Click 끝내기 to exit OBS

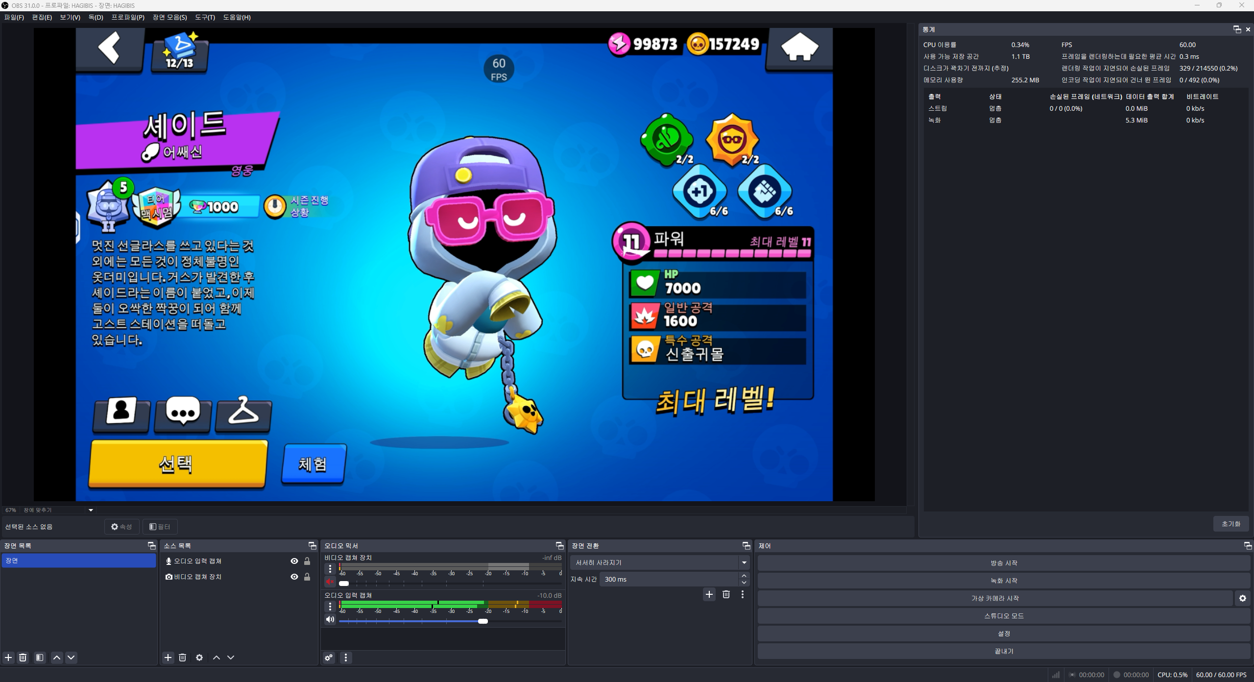1004,651
